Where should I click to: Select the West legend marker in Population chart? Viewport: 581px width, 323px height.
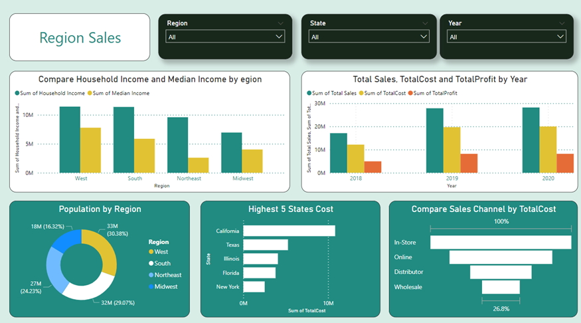pos(151,252)
